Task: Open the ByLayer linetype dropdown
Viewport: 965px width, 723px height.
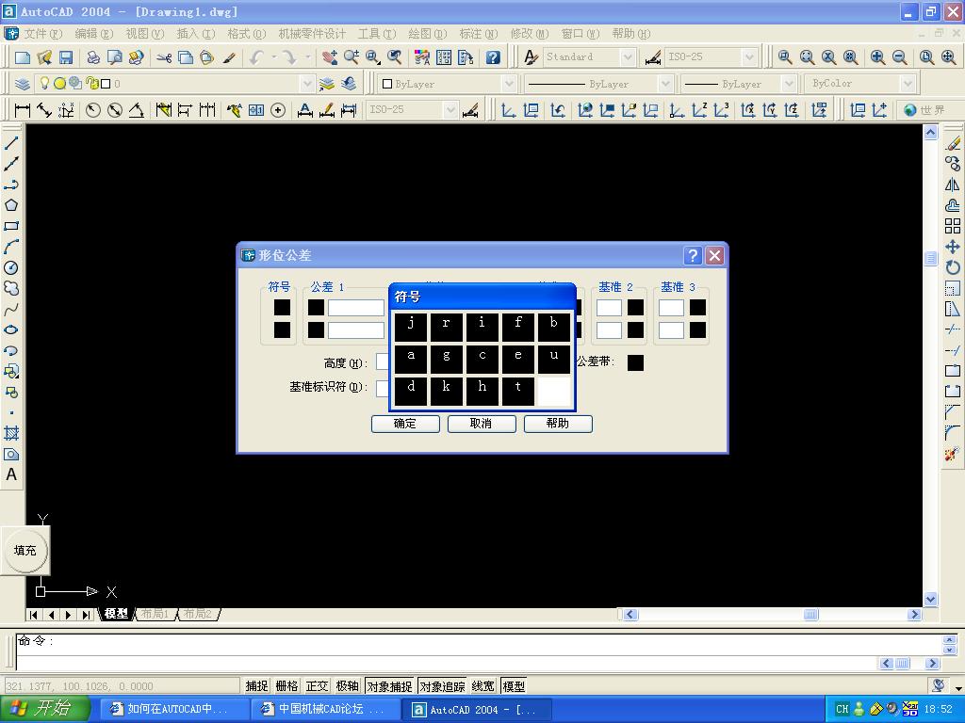Action: [x=665, y=84]
